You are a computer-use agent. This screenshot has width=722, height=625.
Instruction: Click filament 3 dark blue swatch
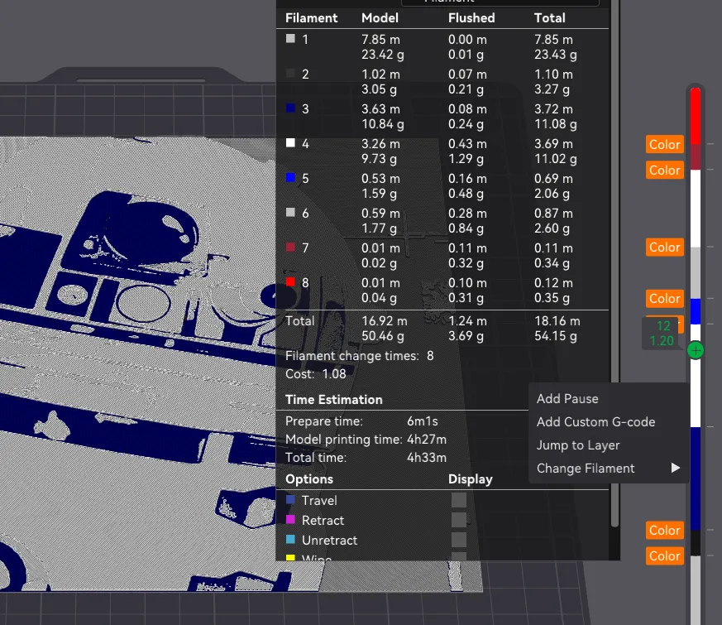[x=290, y=108]
